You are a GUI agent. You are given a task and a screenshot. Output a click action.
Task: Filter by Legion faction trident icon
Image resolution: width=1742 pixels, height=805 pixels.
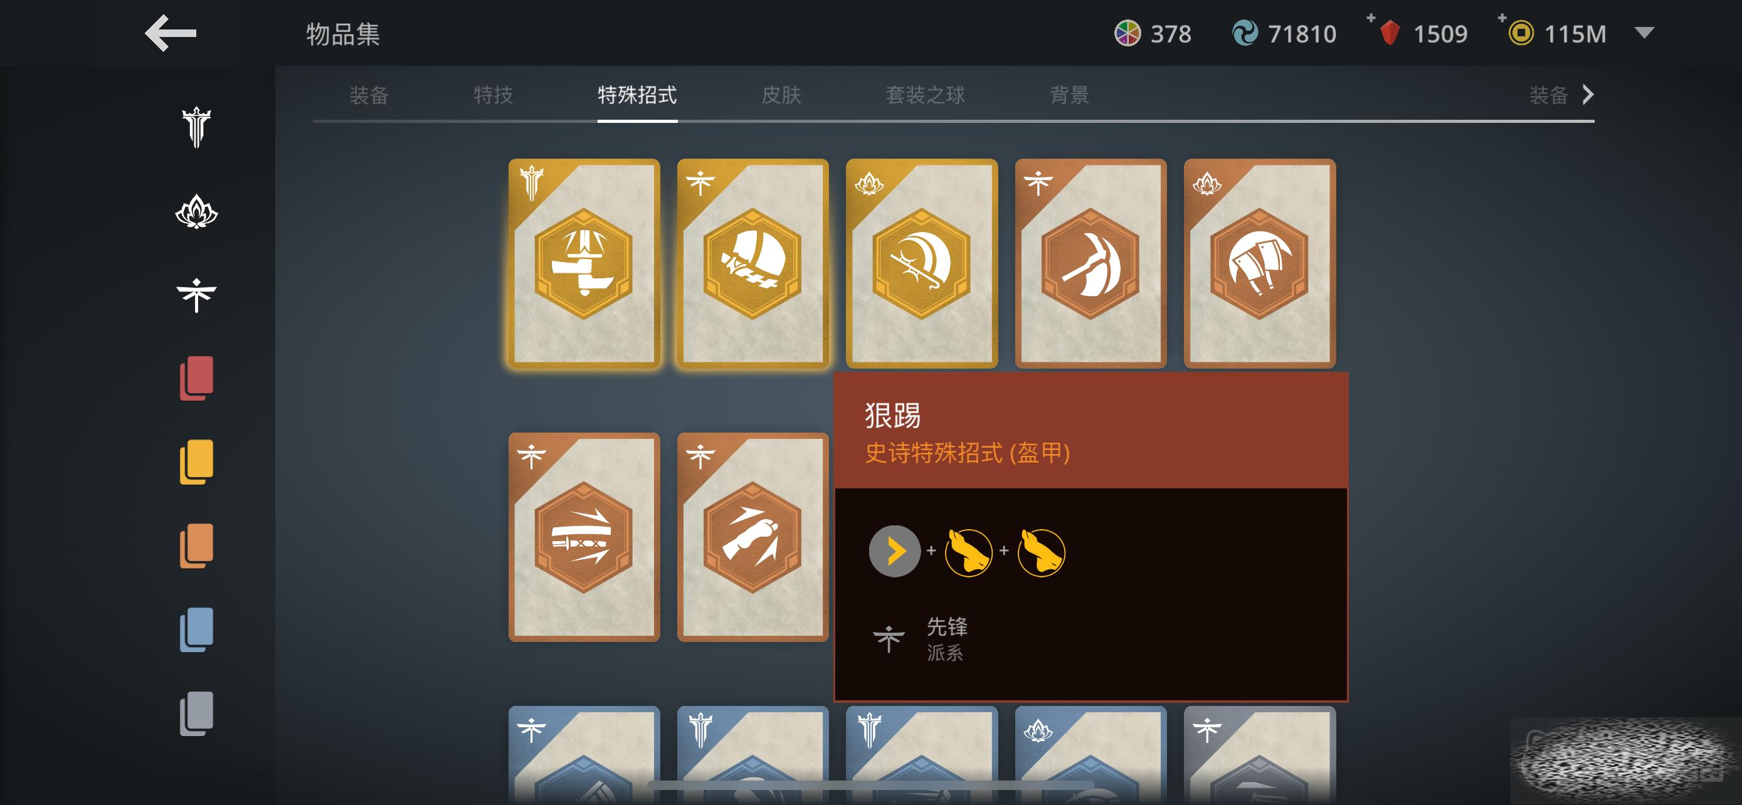pyautogui.click(x=196, y=127)
